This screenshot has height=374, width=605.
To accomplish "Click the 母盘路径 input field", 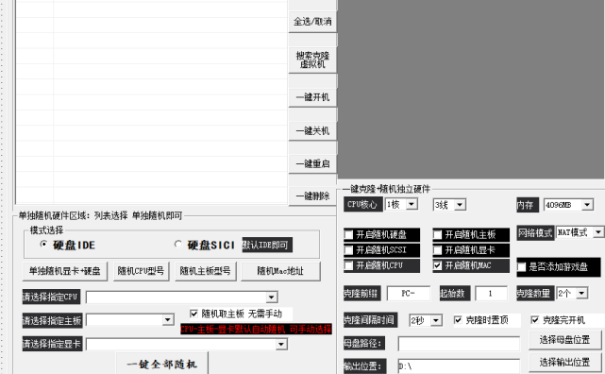I will 459,344.
